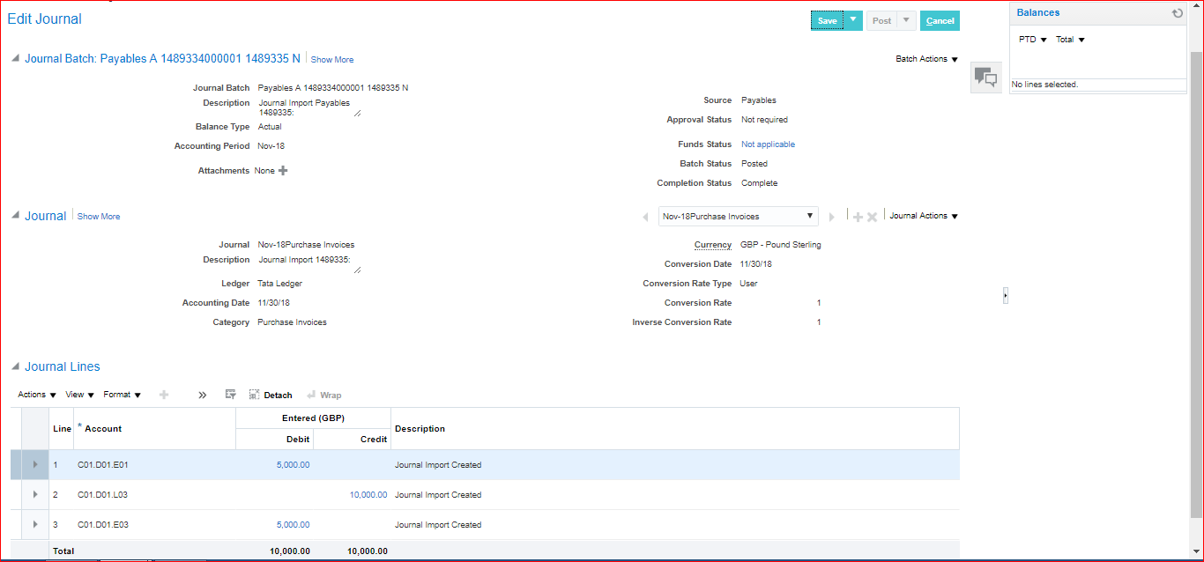The height and width of the screenshot is (562, 1204).
Task: Click the Query By Example filter icon
Action: [x=231, y=396]
